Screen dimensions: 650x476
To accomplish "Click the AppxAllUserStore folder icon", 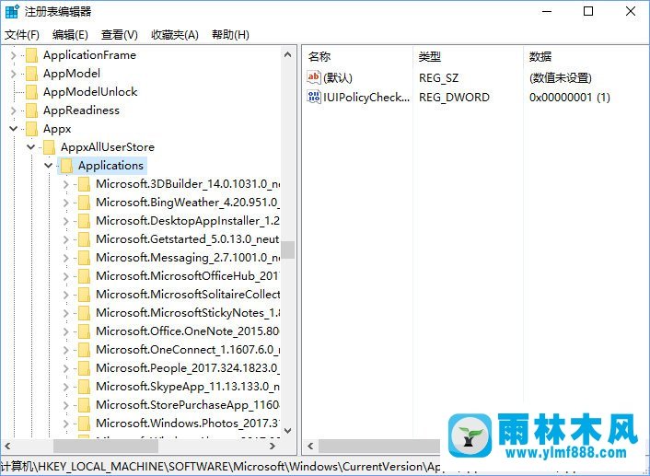I will [49, 146].
